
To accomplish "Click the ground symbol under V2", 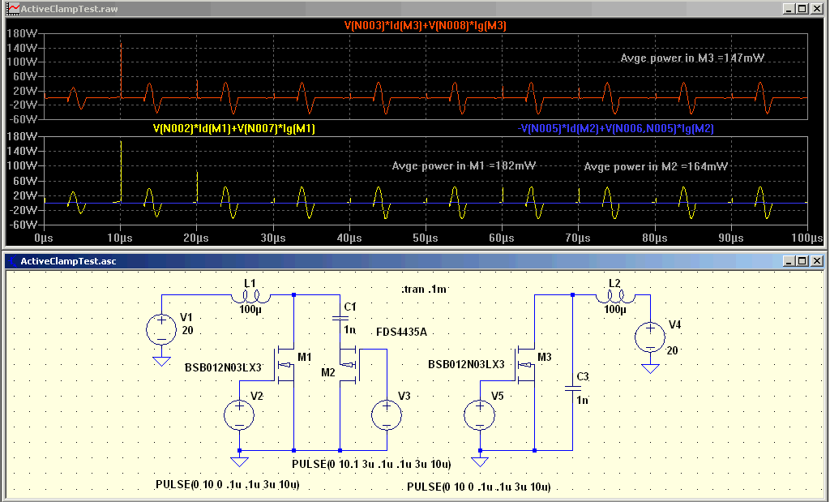I will pos(239,461).
